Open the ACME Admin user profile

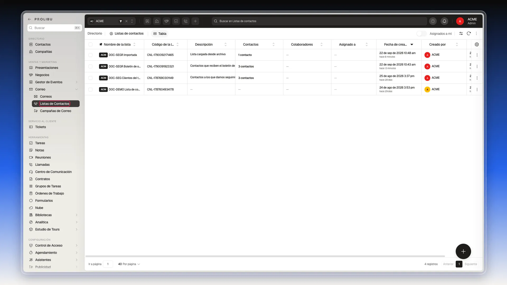click(x=467, y=21)
